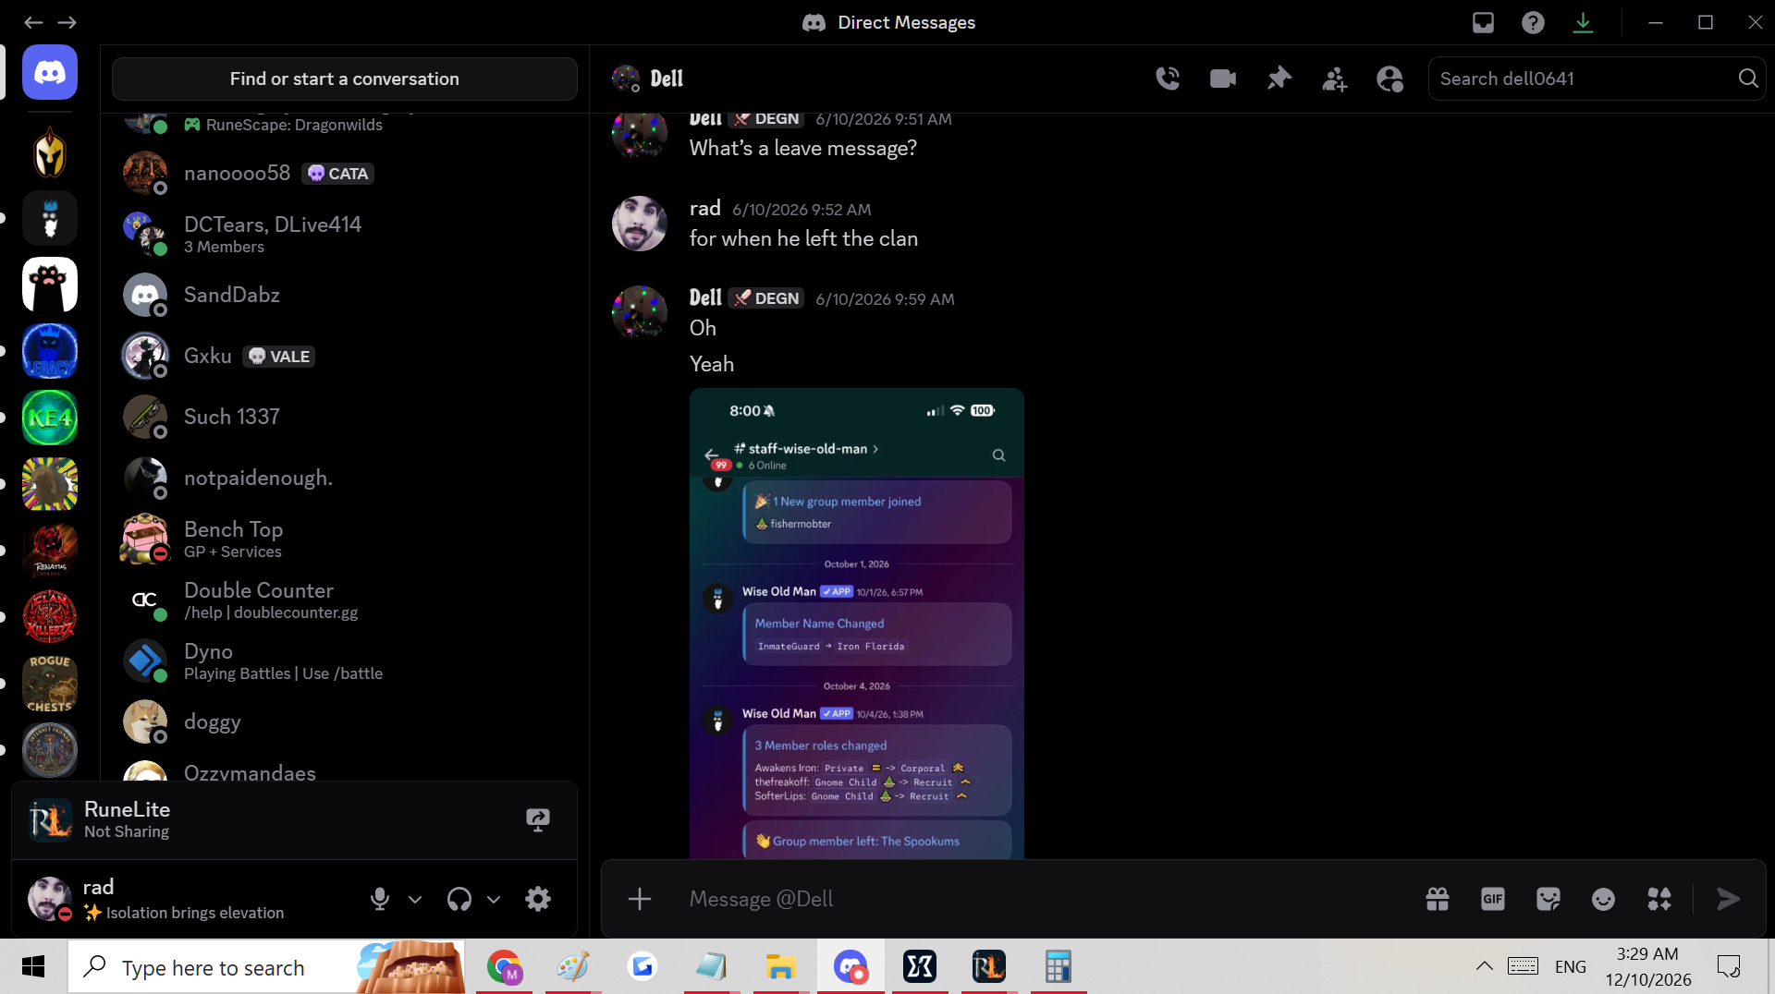Open the gift picker
1775x994 pixels.
coord(1438,899)
